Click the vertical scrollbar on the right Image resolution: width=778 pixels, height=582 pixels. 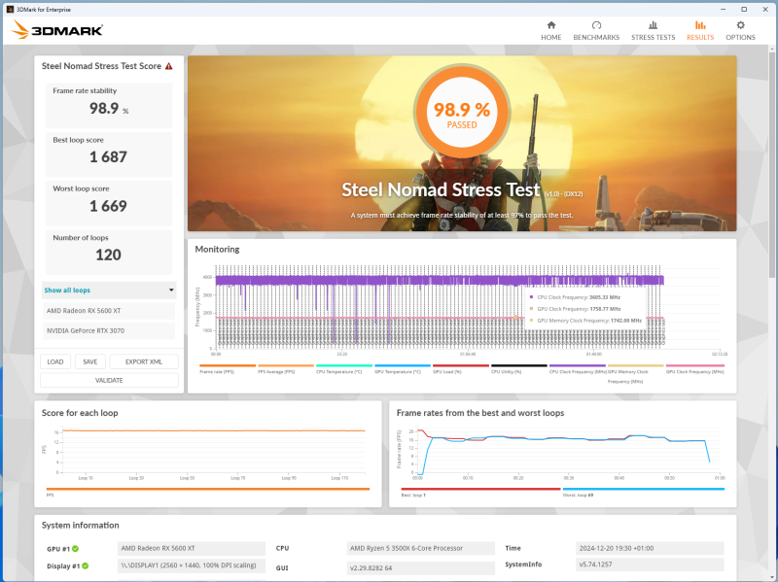(771, 163)
